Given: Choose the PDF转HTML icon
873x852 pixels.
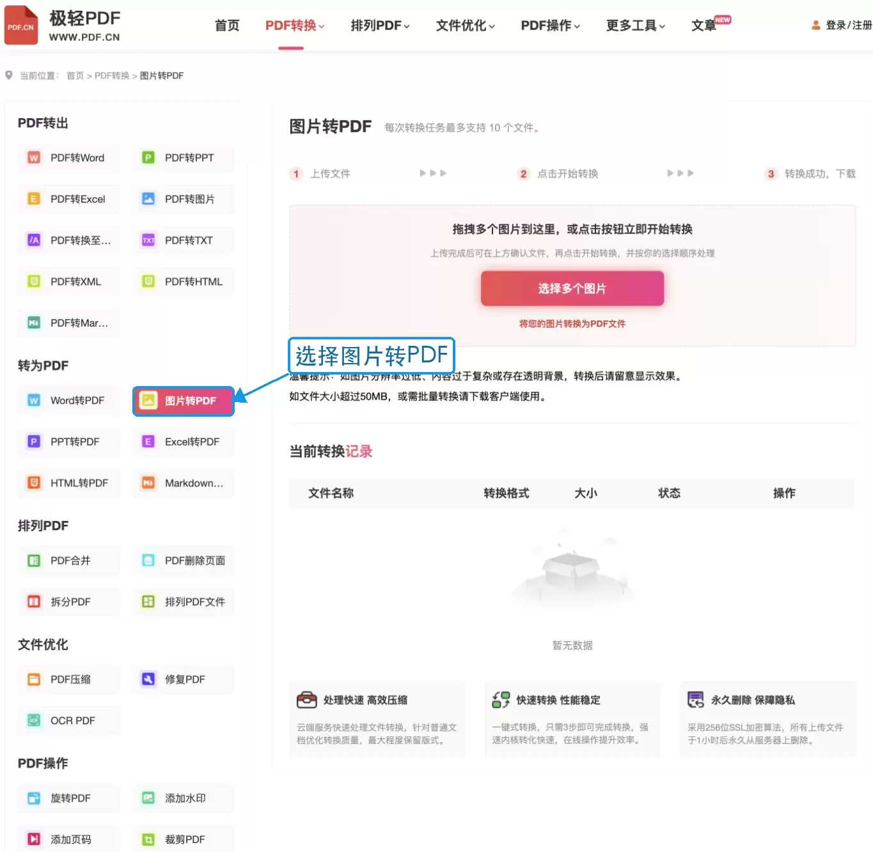Looking at the screenshot, I should coord(148,281).
